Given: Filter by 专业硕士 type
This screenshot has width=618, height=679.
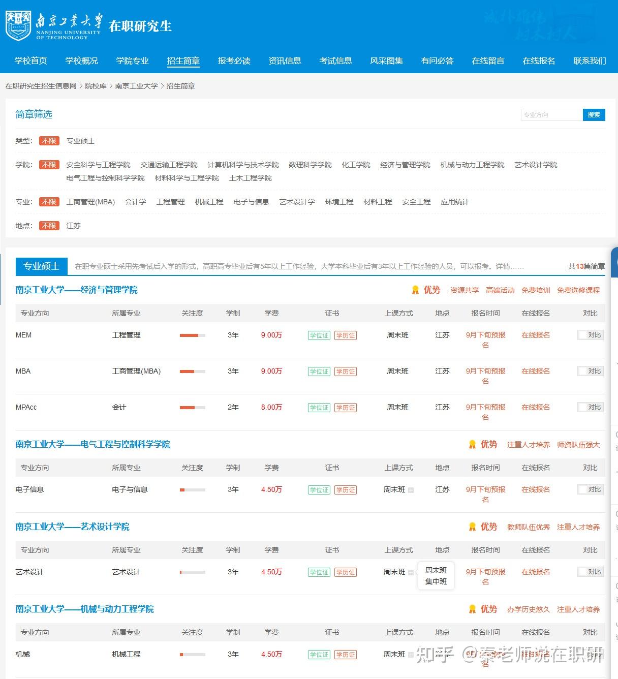Looking at the screenshot, I should pos(80,141).
